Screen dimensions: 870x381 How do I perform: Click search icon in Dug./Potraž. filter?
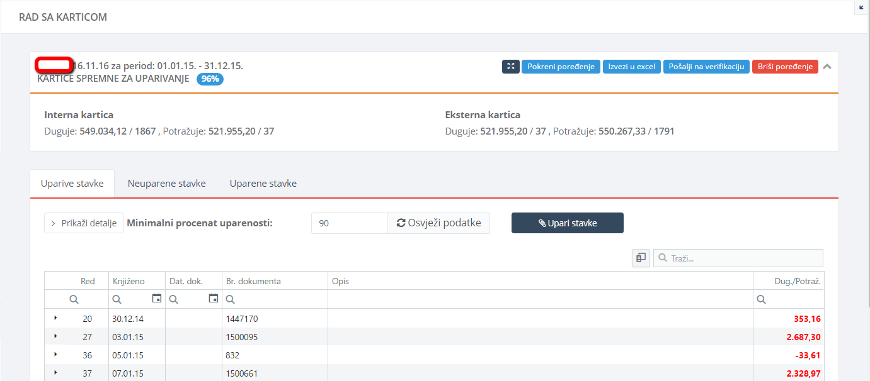(x=761, y=299)
